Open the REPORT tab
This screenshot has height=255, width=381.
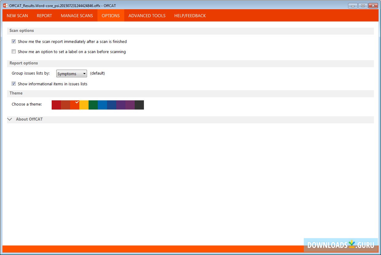(x=44, y=15)
